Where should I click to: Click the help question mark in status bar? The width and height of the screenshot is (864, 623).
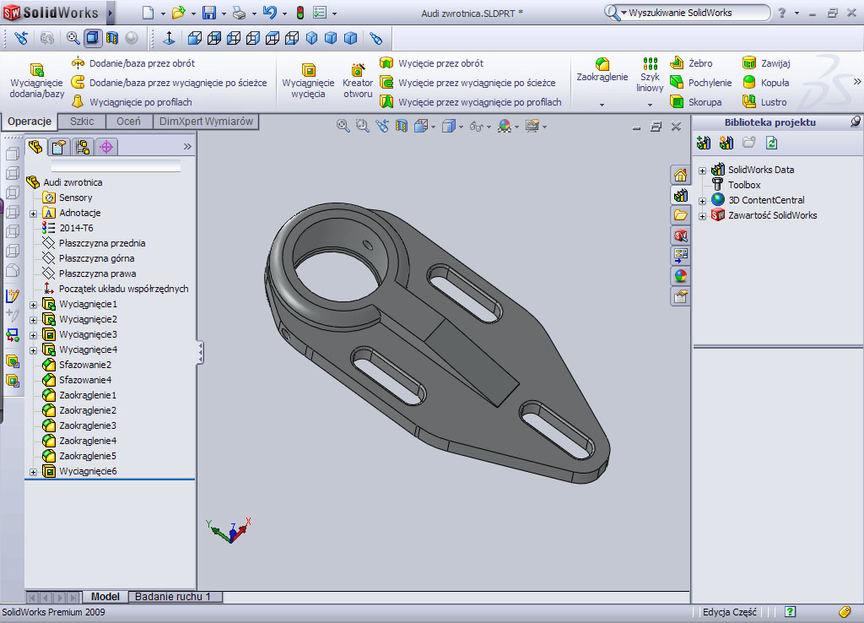[790, 611]
